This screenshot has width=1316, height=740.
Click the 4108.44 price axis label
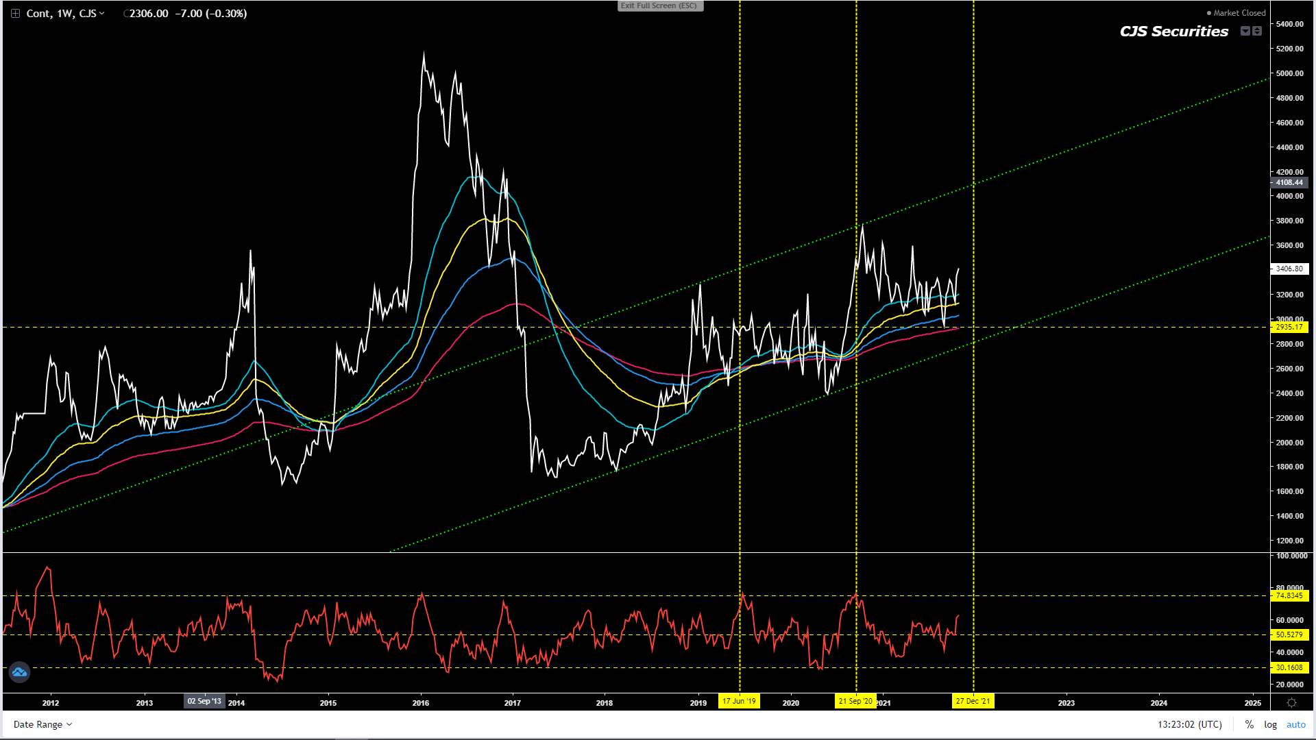[1289, 182]
